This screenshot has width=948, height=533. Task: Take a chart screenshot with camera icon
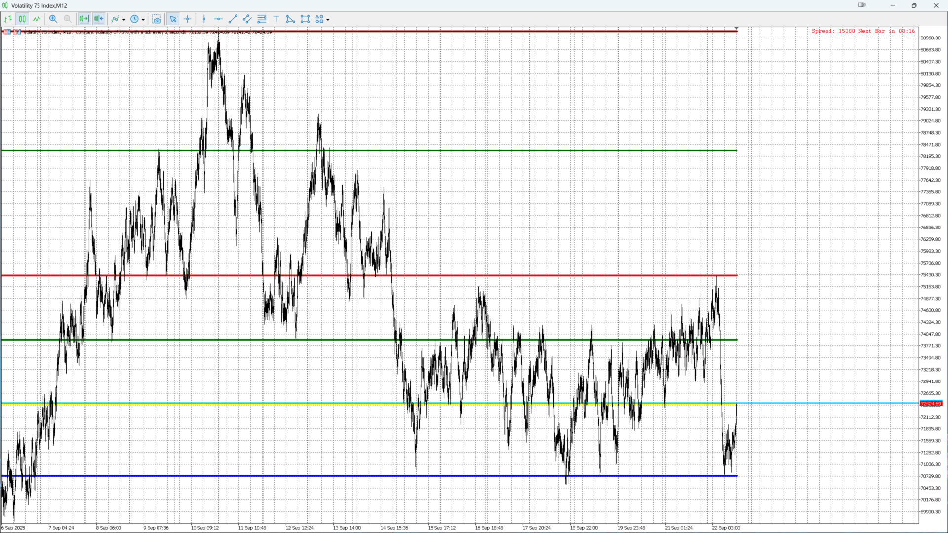[157, 19]
